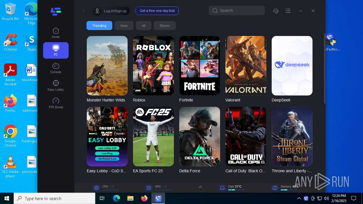
Task: Switch to the Stores tab
Action: (164, 25)
